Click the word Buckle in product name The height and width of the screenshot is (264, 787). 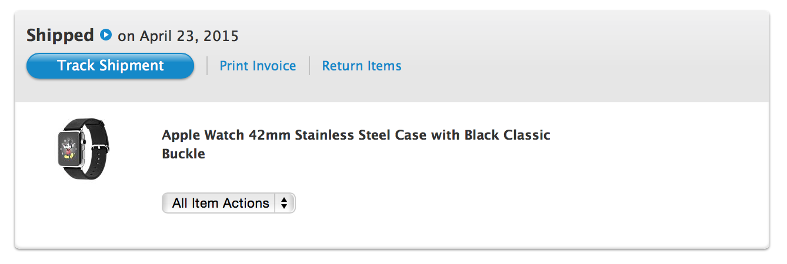pyautogui.click(x=184, y=154)
